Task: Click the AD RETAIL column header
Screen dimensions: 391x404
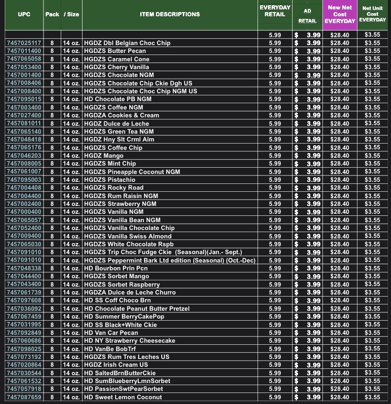Action: coord(307,15)
